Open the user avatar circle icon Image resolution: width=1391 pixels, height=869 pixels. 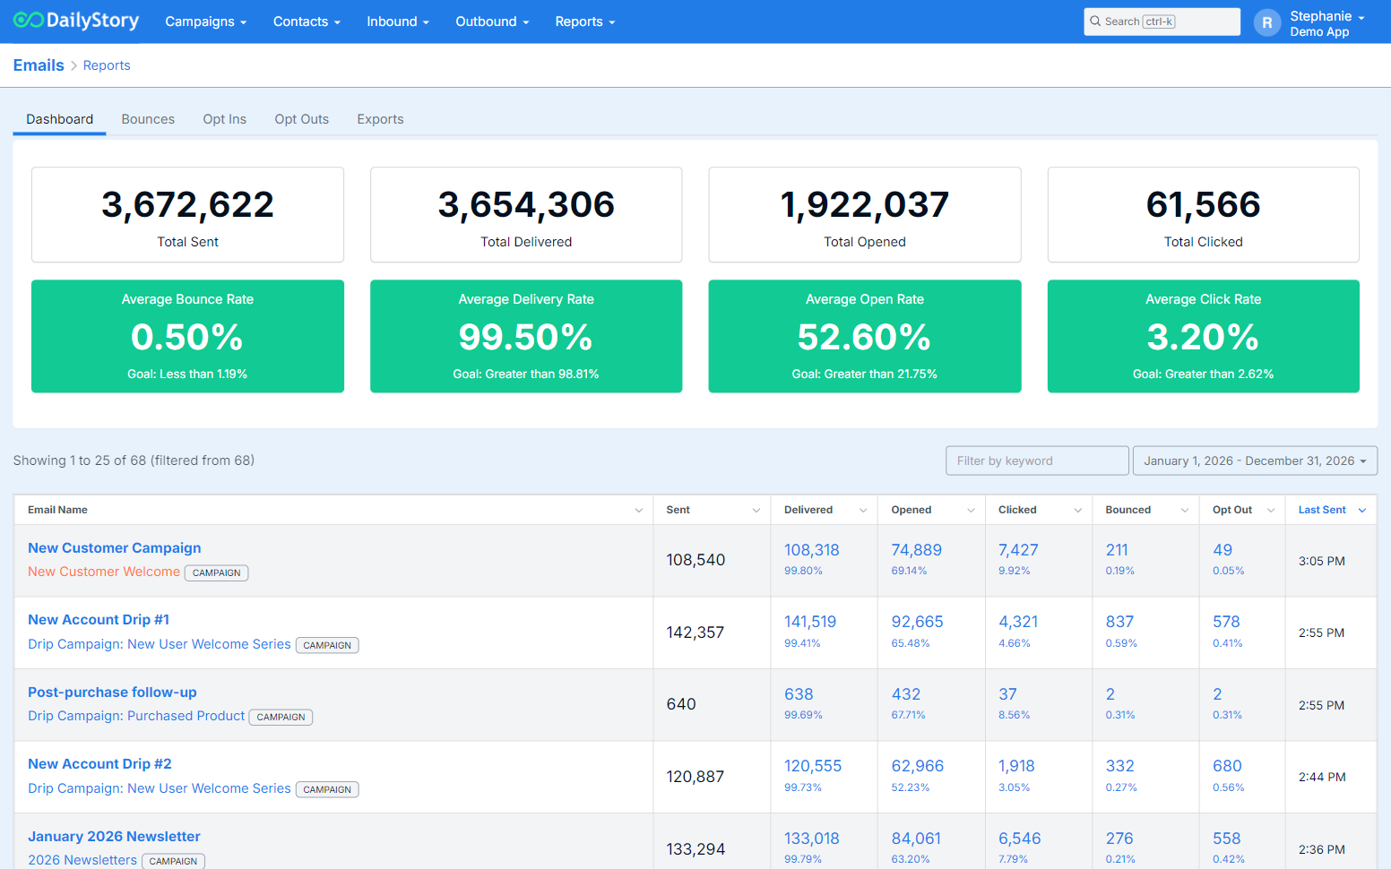click(1266, 22)
